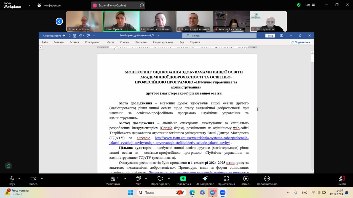Open the Рассылки ribbon tab
The image size is (353, 198).
tap(141, 42)
